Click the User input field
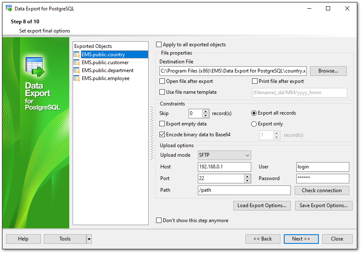Image resolution: width=361 pixels, height=253 pixels. click(323, 167)
